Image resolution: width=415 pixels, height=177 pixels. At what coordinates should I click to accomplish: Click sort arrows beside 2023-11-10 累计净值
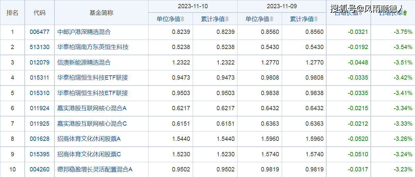coord(227,19)
